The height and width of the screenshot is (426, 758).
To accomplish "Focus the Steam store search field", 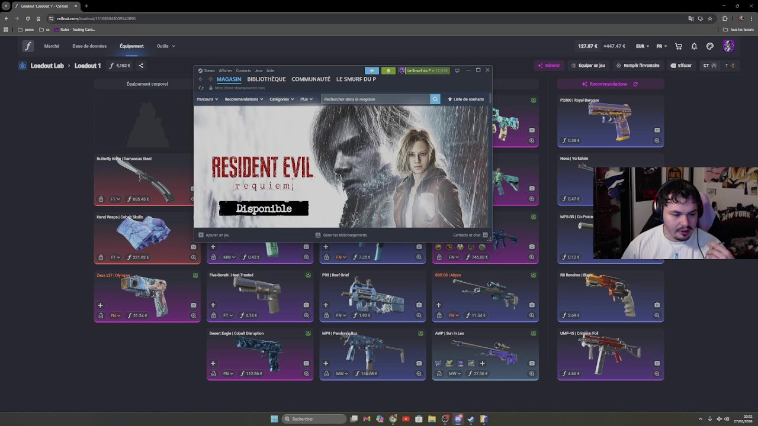I will [375, 99].
